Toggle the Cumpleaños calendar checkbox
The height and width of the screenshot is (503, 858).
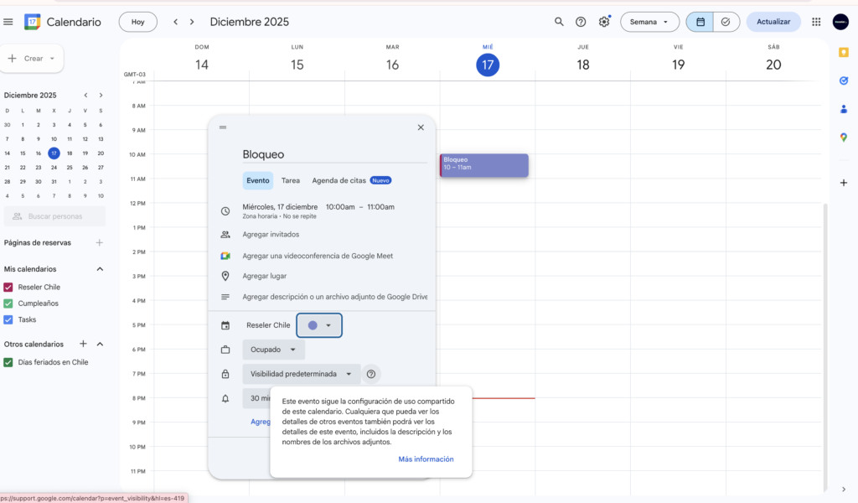coord(8,303)
